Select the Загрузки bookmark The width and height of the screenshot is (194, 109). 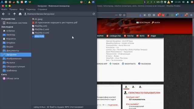click(x=15, y=54)
